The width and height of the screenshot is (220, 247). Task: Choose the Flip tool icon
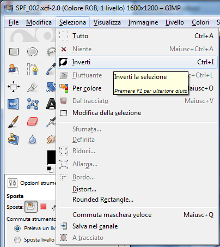pyautogui.click(x=13, y=104)
